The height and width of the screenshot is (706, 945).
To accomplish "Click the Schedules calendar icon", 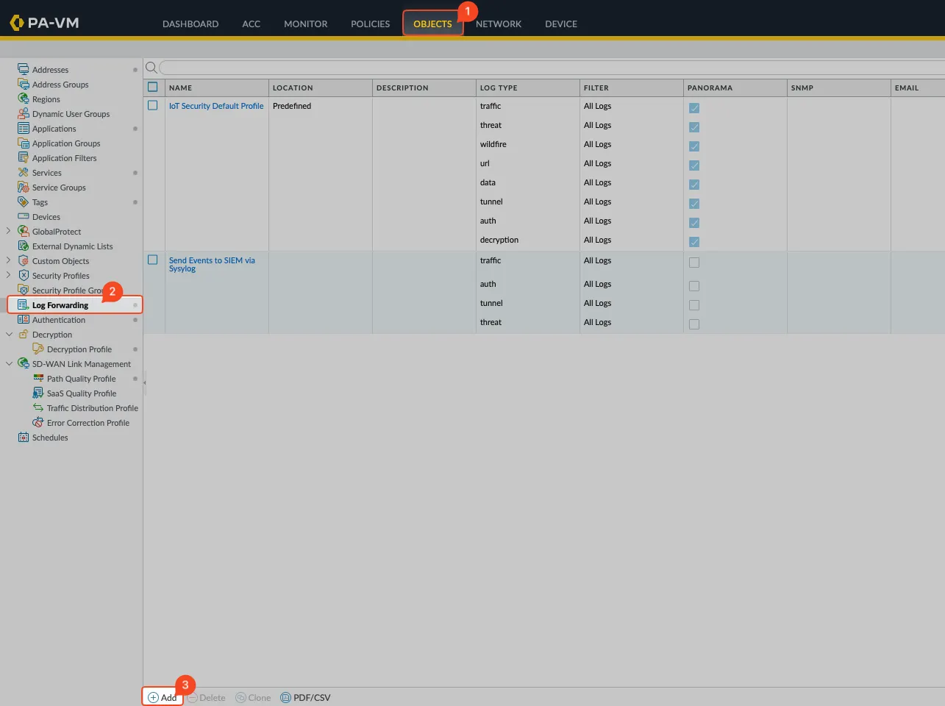I will point(24,438).
